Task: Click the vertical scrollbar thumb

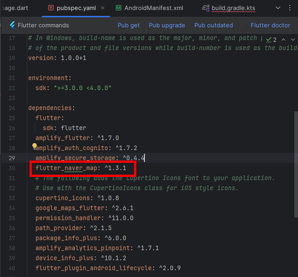Action: point(296,164)
